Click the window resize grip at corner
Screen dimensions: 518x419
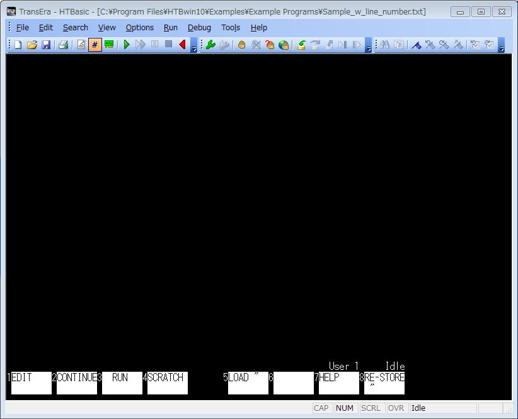point(509,410)
